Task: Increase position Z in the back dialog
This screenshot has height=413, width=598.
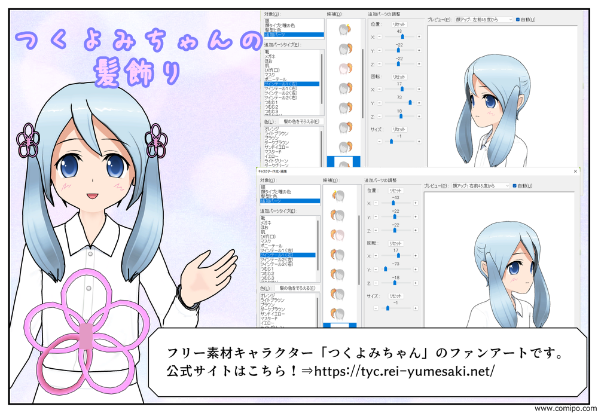Action: coord(419,64)
